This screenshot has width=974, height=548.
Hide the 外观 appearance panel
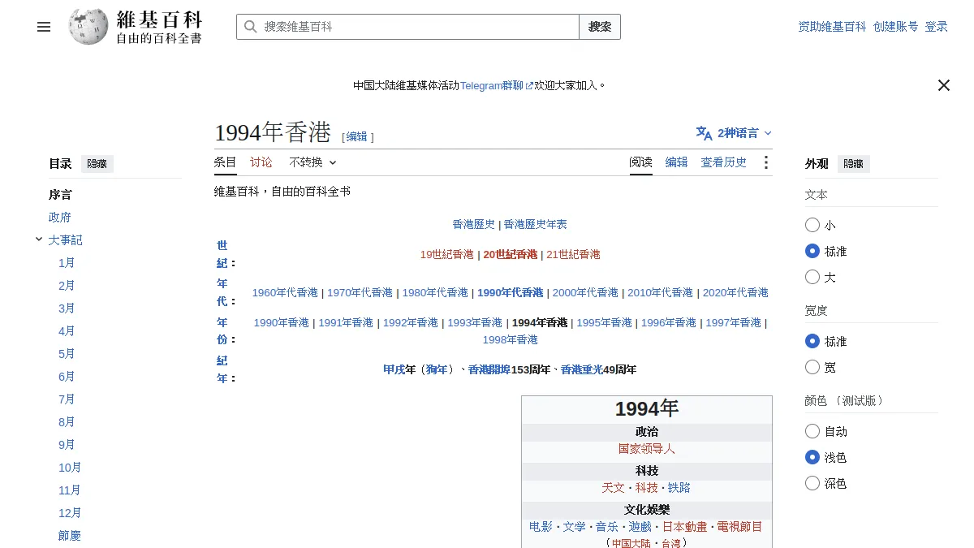point(853,164)
